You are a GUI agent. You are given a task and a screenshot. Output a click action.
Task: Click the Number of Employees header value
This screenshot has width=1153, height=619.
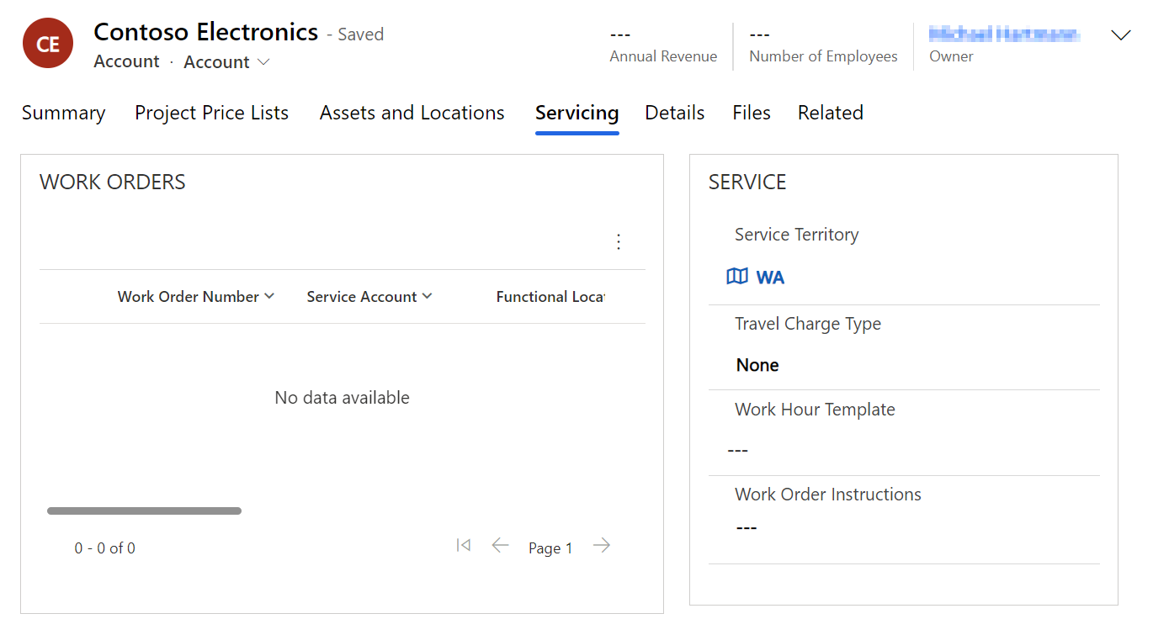coord(760,34)
